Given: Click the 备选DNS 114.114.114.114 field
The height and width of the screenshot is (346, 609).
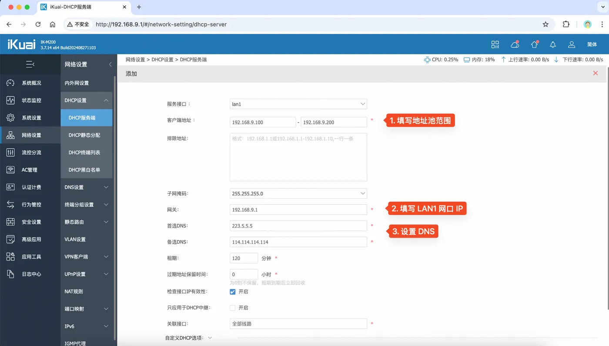Looking at the screenshot, I should pyautogui.click(x=298, y=242).
